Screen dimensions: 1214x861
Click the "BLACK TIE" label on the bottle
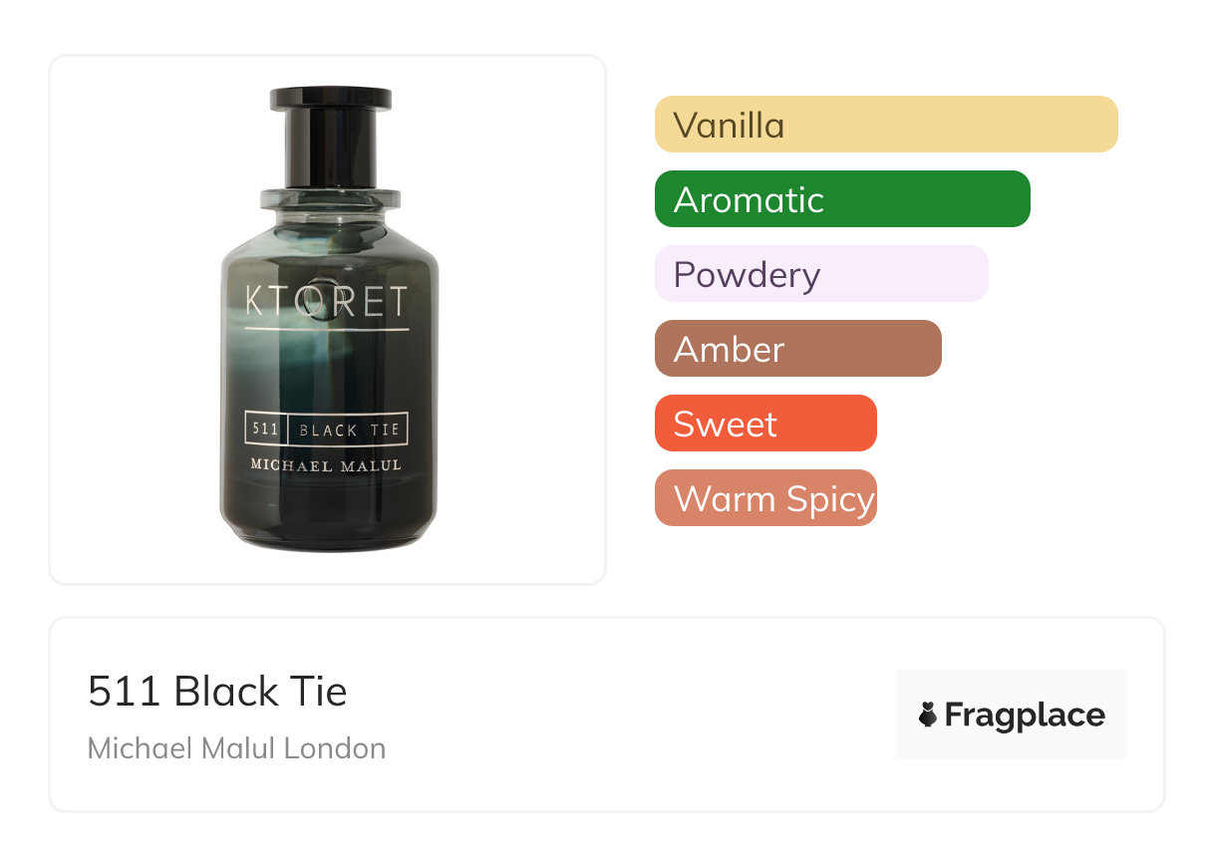coord(349,430)
